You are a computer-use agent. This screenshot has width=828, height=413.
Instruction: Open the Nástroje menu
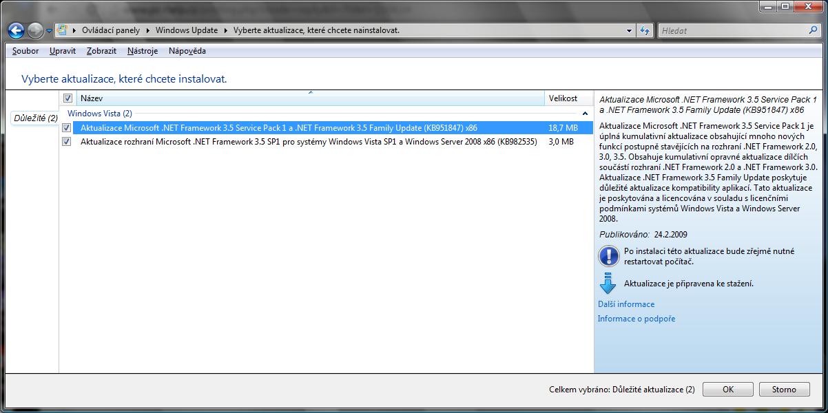tap(143, 51)
